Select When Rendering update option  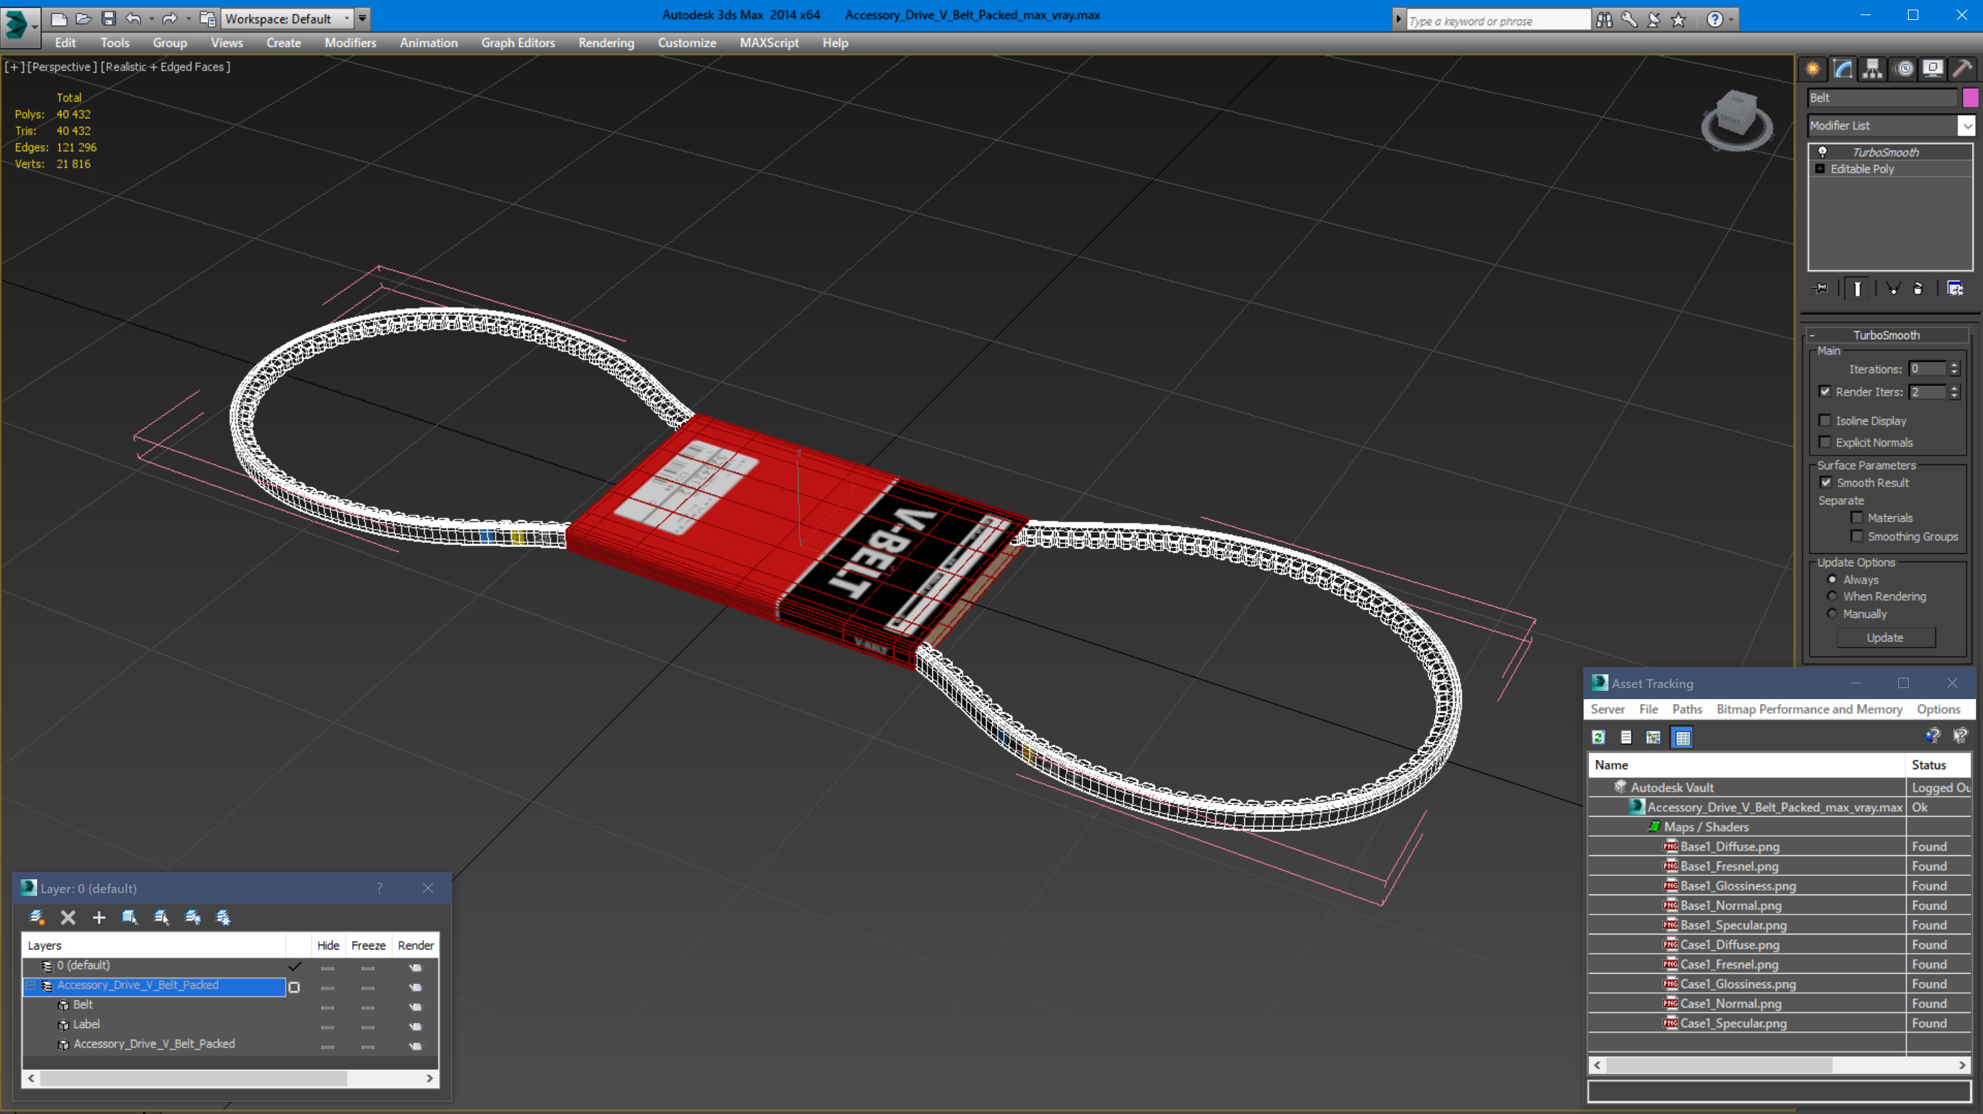click(x=1832, y=597)
